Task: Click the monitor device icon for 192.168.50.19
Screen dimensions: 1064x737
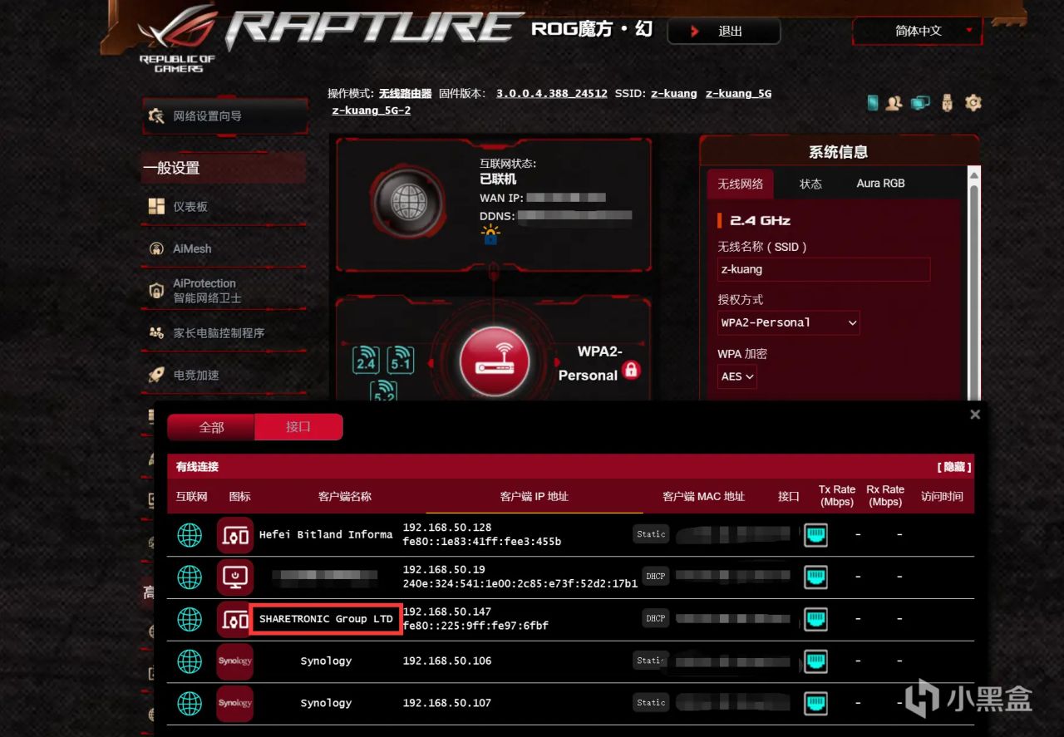Action: (x=235, y=577)
